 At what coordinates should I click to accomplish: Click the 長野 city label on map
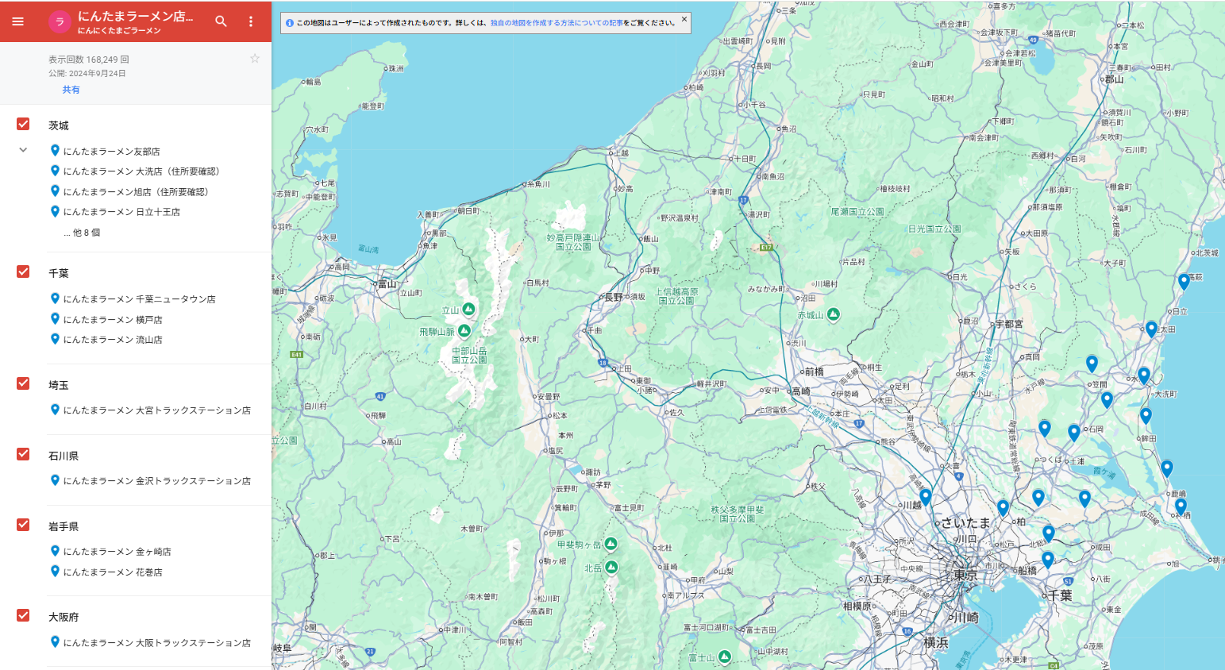coord(614,297)
